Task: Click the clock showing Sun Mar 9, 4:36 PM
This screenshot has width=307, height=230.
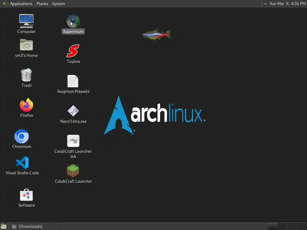Action: [288, 4]
